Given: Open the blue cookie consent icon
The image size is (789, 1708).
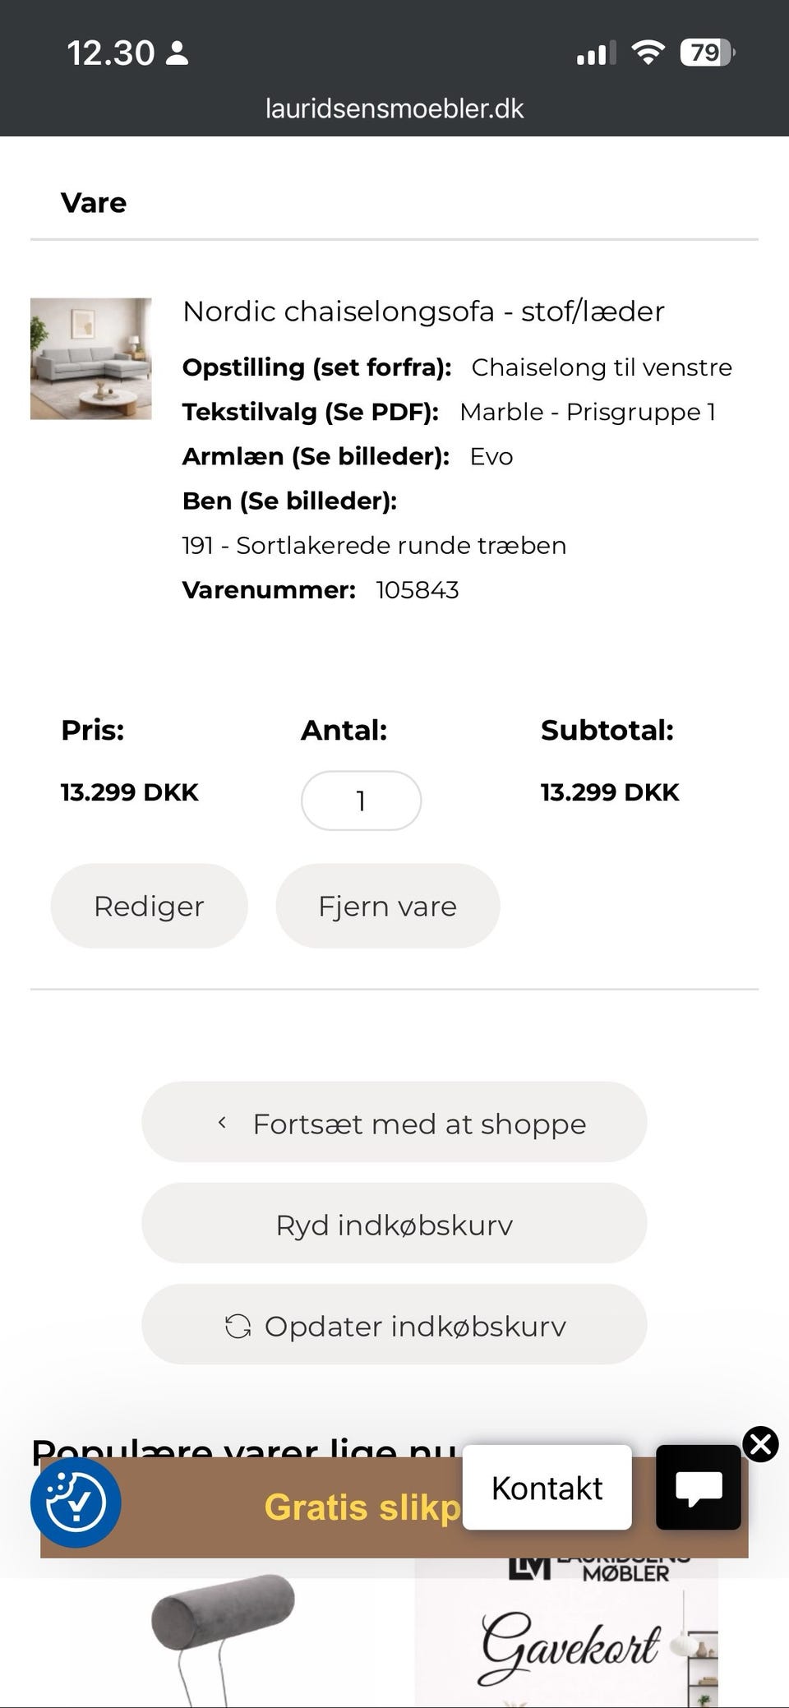Looking at the screenshot, I should tap(76, 1503).
